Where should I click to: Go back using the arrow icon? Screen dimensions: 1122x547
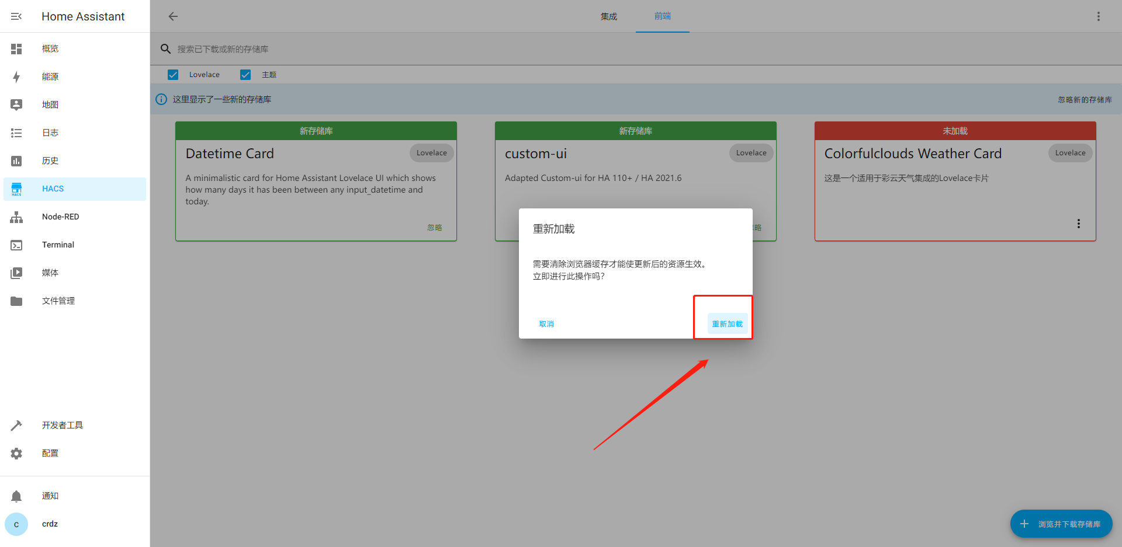pos(173,16)
